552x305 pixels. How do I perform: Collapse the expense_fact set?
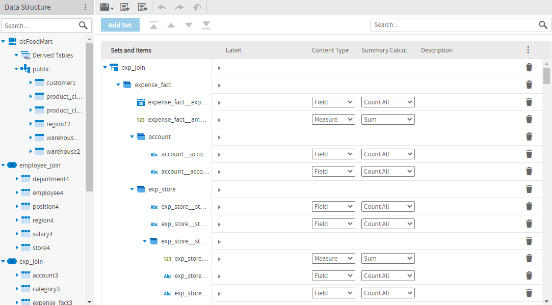[x=118, y=85]
